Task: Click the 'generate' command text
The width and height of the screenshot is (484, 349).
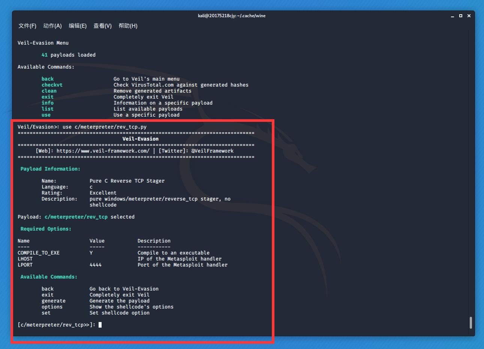Action: point(54,301)
